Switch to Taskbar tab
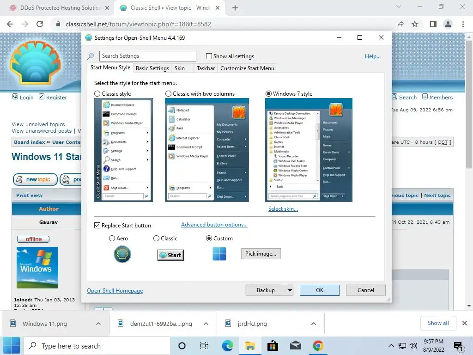Screen dimensions: 473x355 coord(206,68)
